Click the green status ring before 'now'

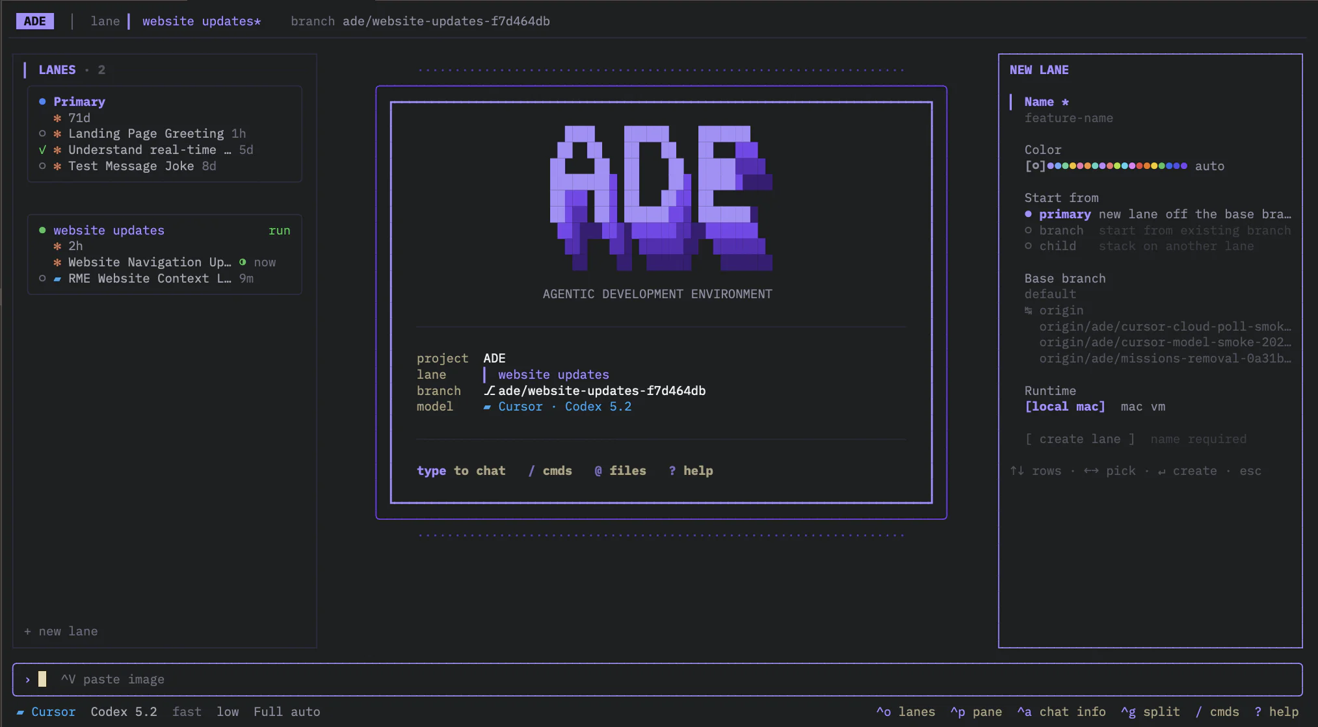point(243,262)
